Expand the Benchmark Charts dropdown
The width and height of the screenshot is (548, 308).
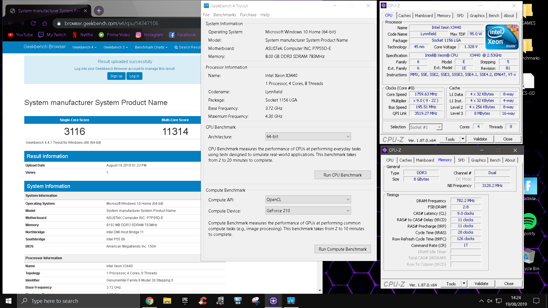click(x=151, y=47)
